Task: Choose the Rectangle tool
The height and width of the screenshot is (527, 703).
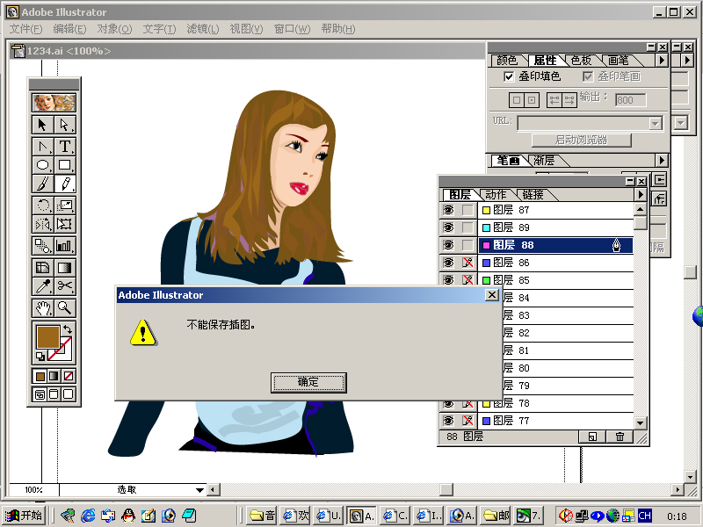Action: click(64, 165)
